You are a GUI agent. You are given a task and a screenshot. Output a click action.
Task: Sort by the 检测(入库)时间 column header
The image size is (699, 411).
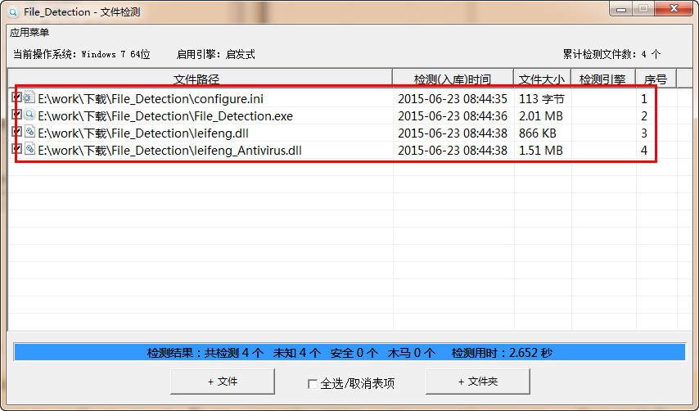pos(453,79)
